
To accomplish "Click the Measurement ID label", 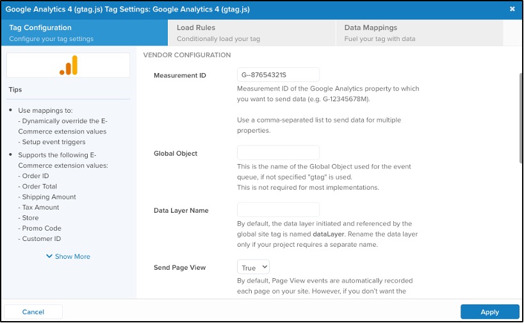I will point(180,76).
